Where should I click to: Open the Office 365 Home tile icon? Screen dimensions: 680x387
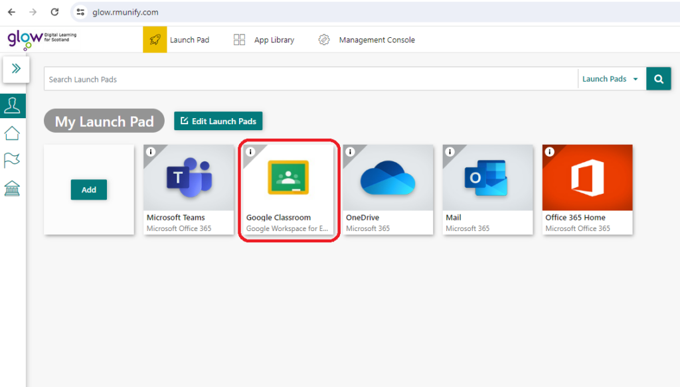click(588, 178)
